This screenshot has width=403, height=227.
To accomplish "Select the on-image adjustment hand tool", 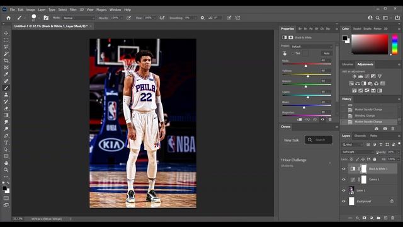I will 285,53.
